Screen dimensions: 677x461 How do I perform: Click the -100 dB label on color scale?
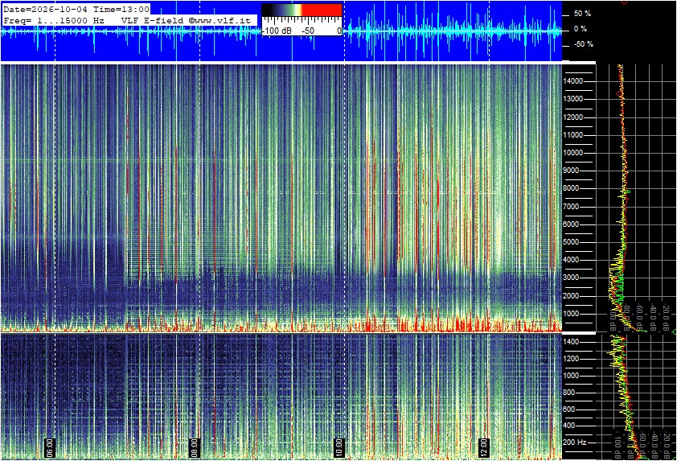click(277, 31)
